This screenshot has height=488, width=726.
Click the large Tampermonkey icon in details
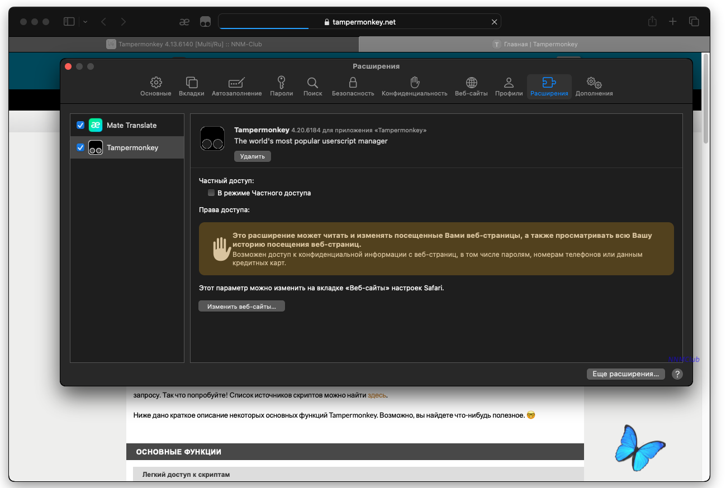[212, 138]
